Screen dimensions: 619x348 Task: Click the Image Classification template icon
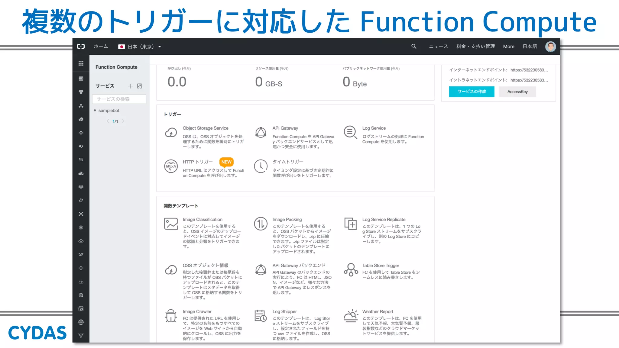171,224
